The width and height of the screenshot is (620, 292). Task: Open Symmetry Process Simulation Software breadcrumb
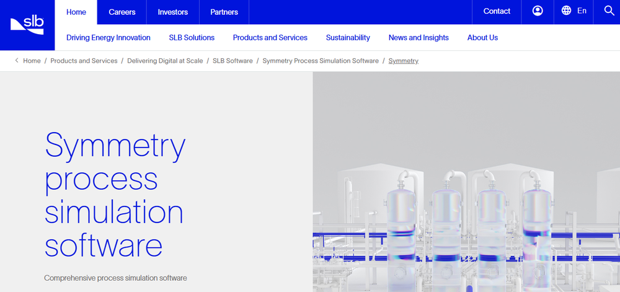321,61
